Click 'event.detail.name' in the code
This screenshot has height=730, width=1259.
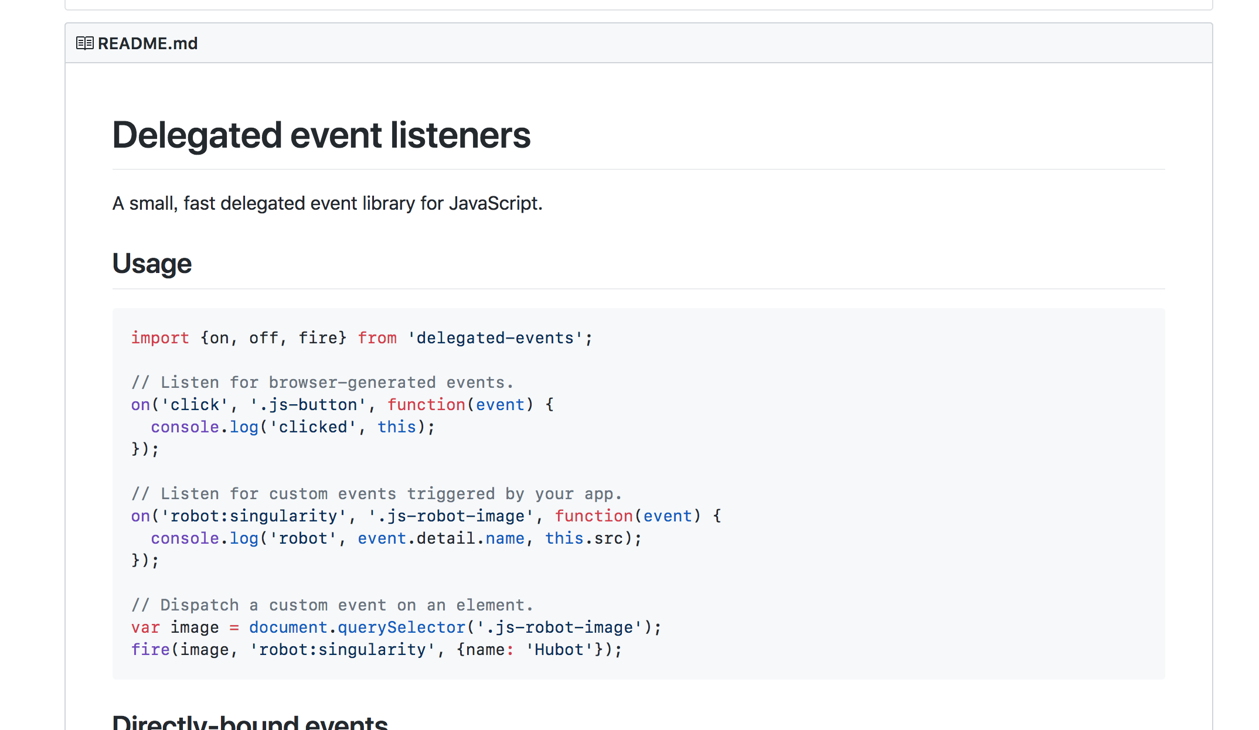pyautogui.click(x=441, y=538)
